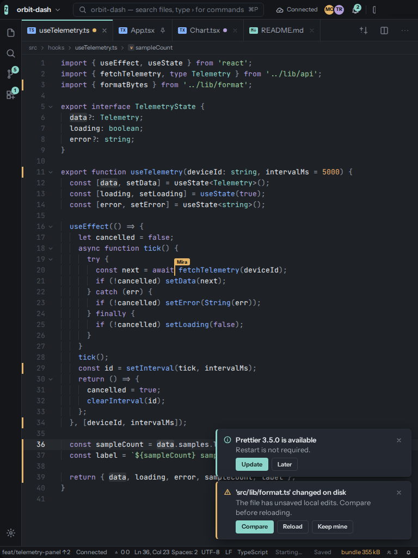418x558 pixels.
Task: Open the orbit-dash project dropdown
Action: (39, 10)
